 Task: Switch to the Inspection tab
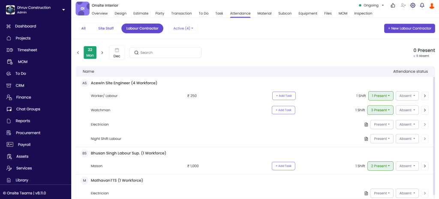click(x=363, y=13)
